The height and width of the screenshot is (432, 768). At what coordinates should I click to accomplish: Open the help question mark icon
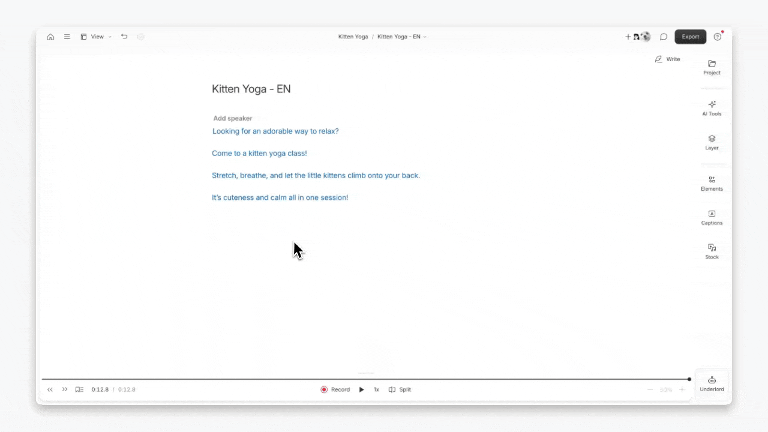point(718,37)
